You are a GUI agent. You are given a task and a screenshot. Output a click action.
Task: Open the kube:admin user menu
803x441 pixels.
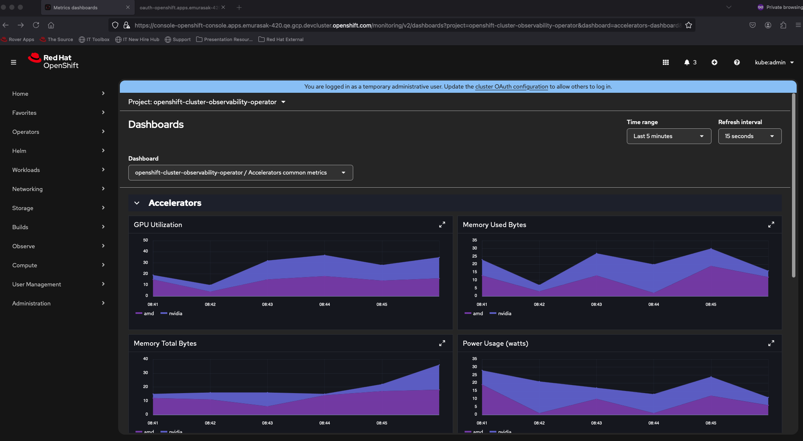tap(774, 62)
